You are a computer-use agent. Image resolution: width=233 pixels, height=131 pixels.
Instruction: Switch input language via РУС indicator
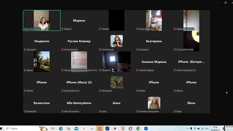click(207, 128)
